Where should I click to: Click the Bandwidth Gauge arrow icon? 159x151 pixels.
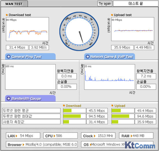coord(9,99)
